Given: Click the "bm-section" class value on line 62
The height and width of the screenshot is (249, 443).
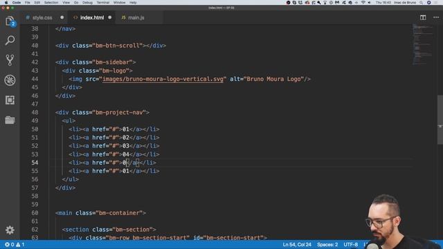Looking at the screenshot, I should pyautogui.click(x=132, y=230).
